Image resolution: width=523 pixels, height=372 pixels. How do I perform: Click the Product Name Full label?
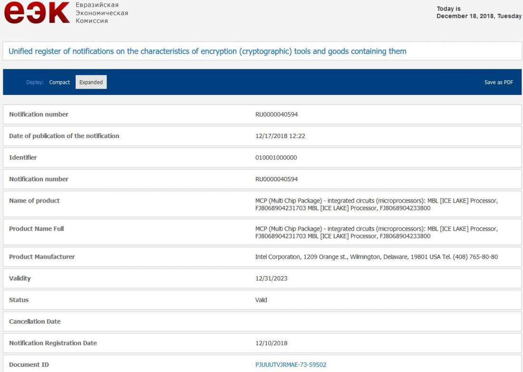pyautogui.click(x=36, y=229)
